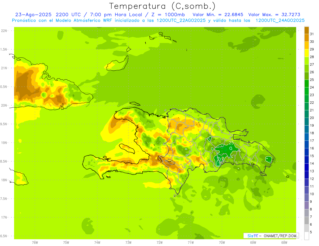This screenshot has width=319, height=246.
Task: Click the "74W" longitude label
Action: pos(97,243)
